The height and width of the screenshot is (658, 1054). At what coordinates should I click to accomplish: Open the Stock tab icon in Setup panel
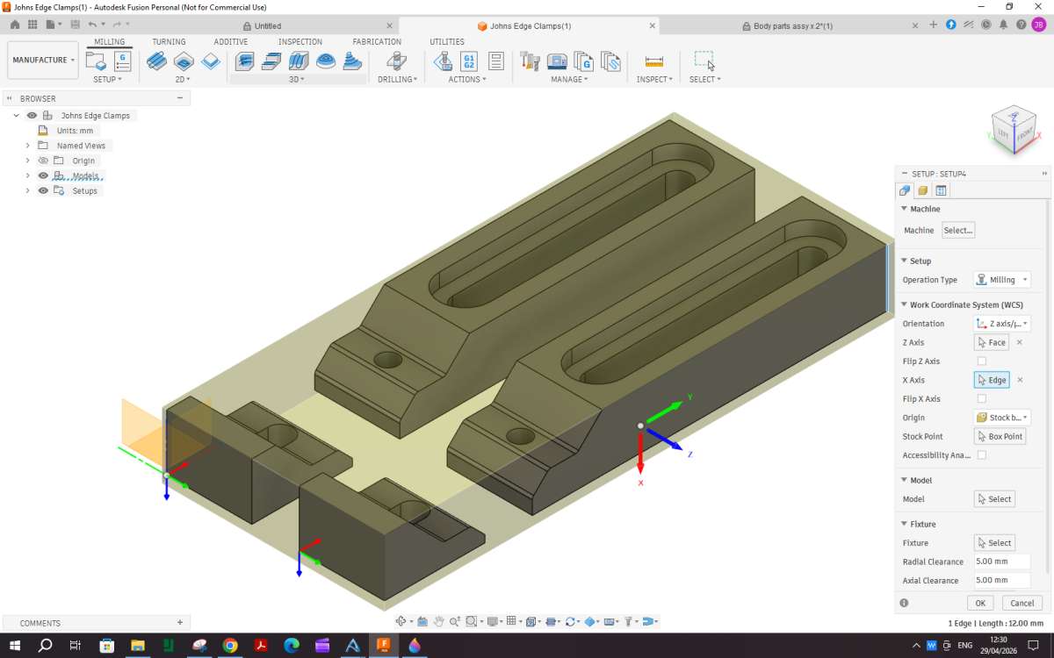(x=922, y=190)
